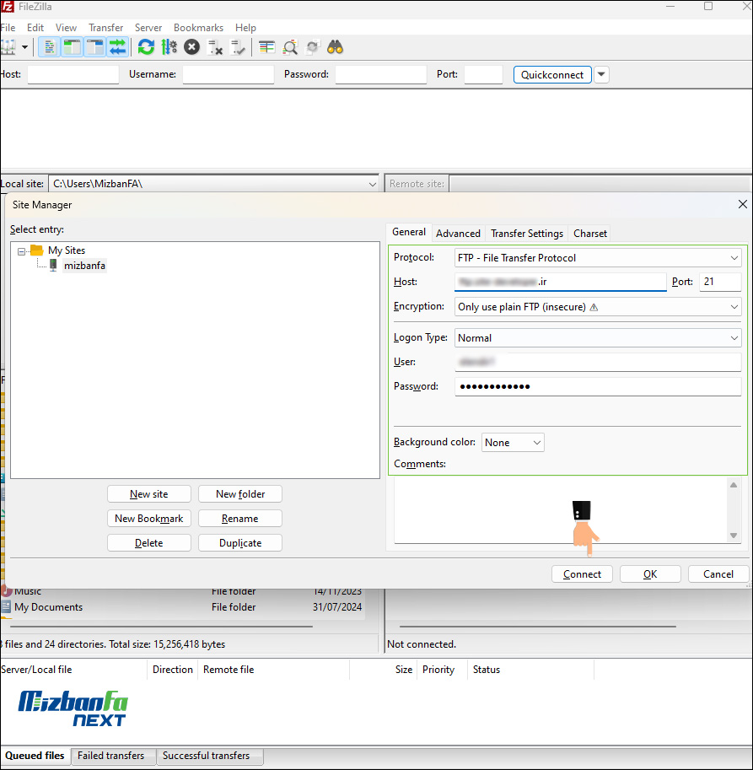Close the Site Manager dialog
The height and width of the screenshot is (770, 753).
pyautogui.click(x=743, y=204)
